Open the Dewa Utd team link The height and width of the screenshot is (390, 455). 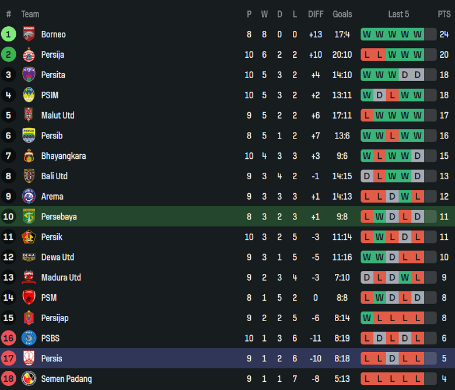(x=57, y=257)
